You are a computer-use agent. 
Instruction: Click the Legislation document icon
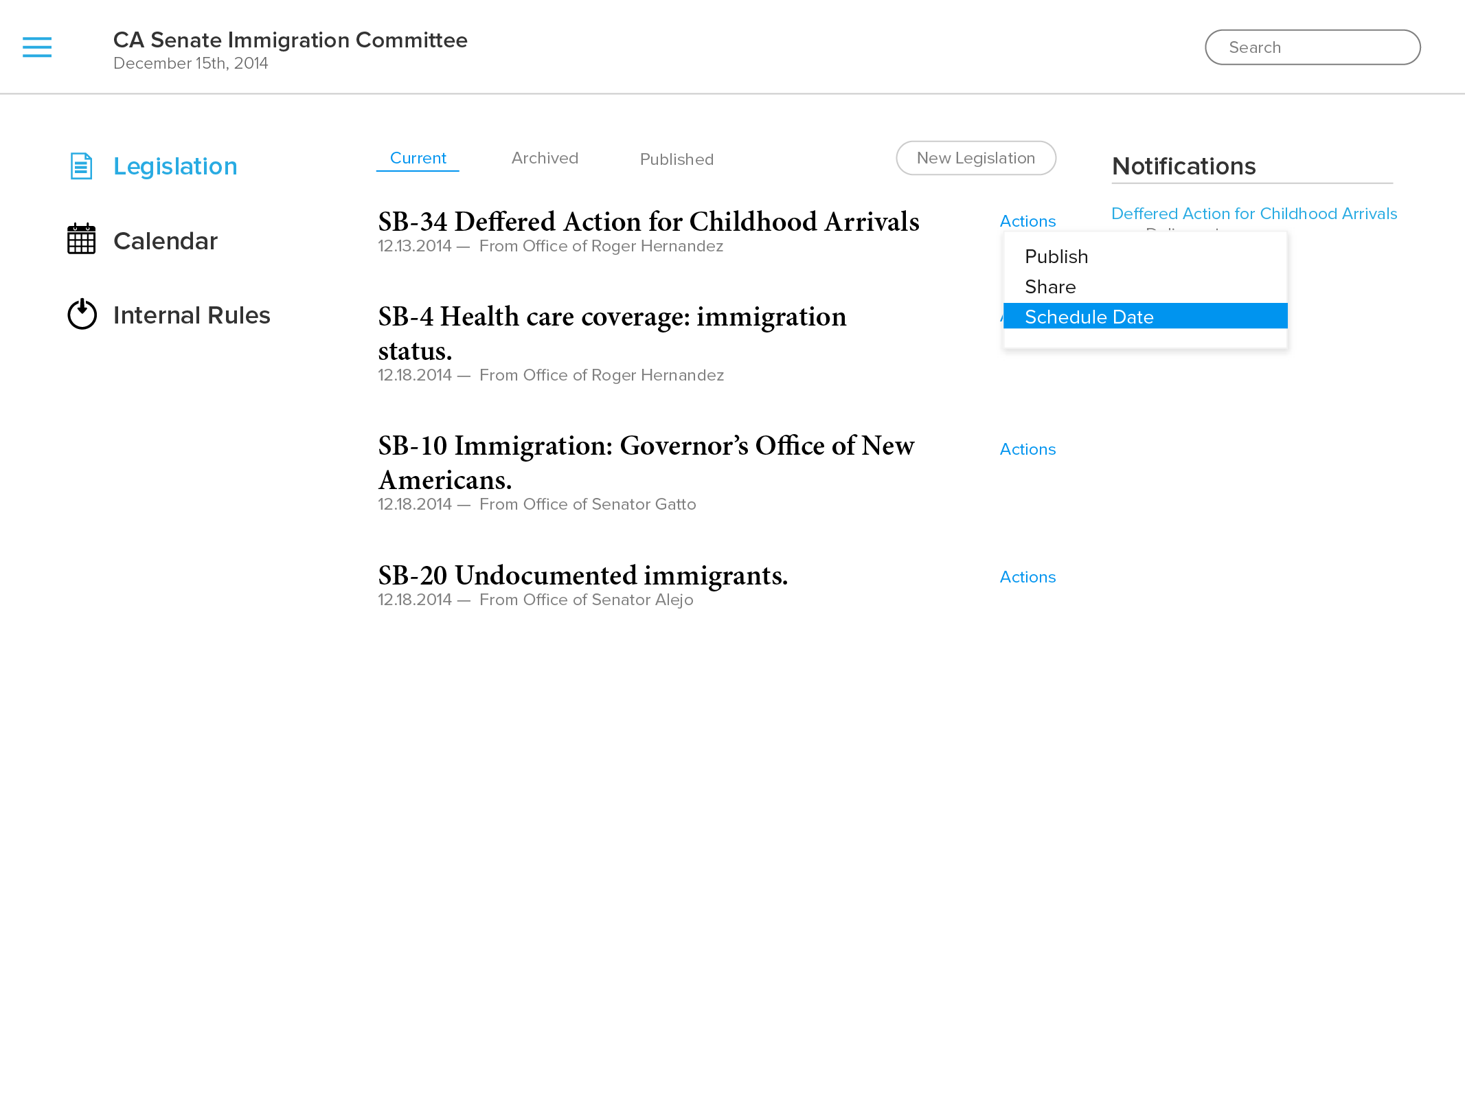coord(81,166)
